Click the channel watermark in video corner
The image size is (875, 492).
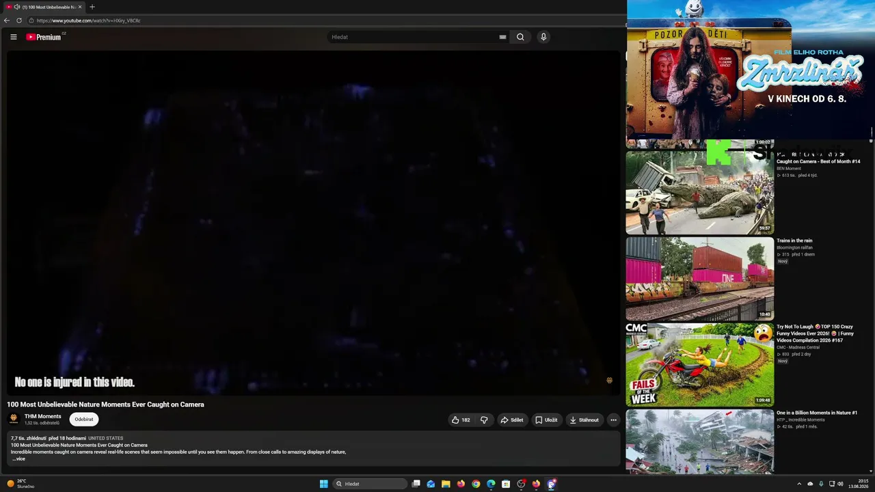[609, 381]
